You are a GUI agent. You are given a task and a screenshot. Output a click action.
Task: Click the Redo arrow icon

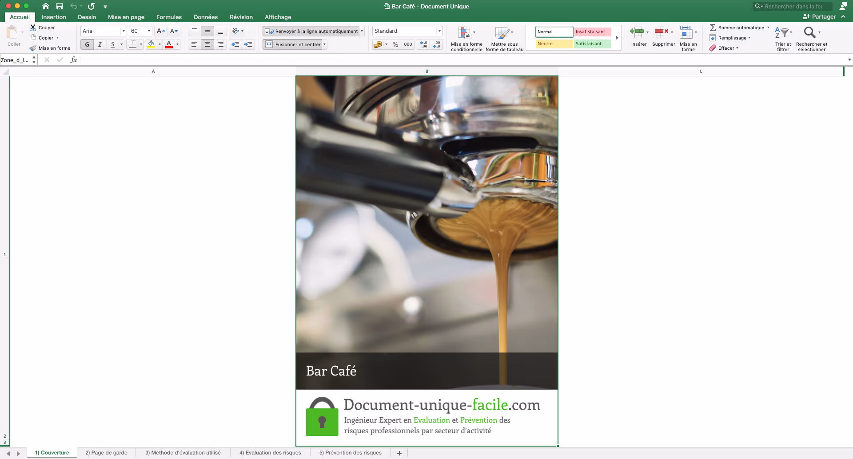(91, 6)
